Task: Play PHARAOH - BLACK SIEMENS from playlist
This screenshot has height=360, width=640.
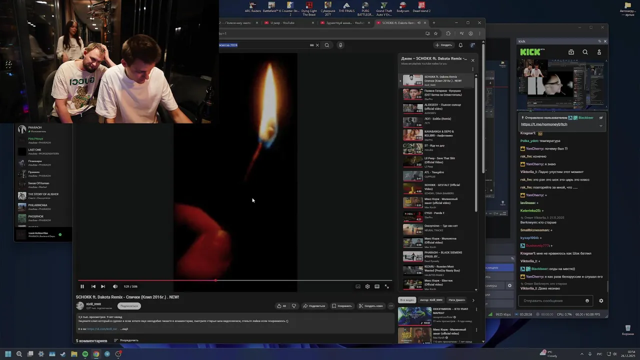Action: 437,256
